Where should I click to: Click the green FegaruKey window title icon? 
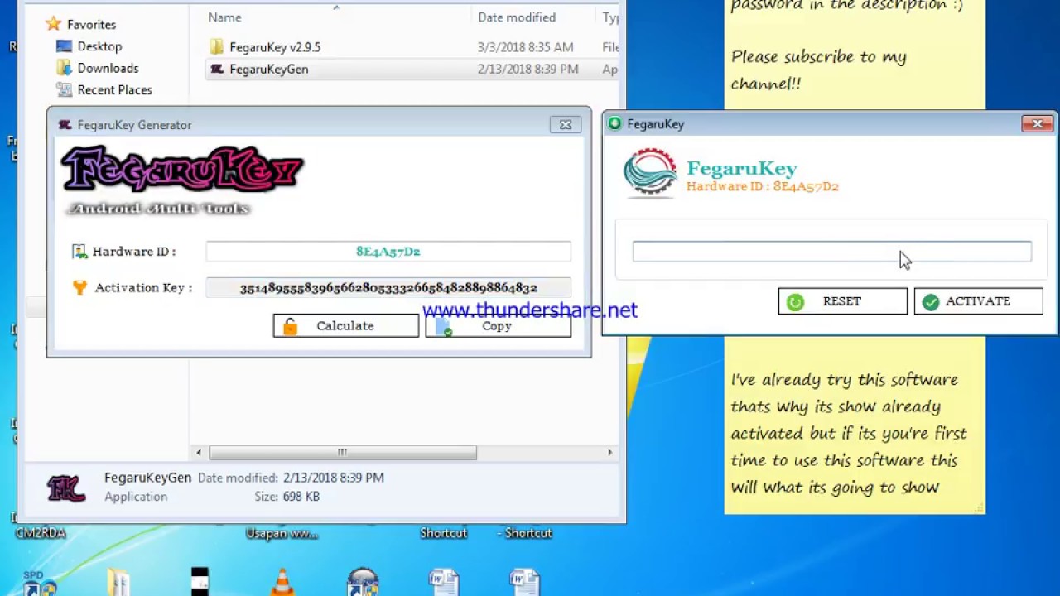614,124
